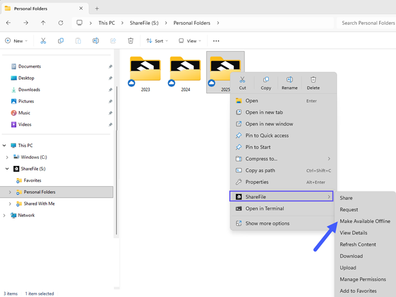Click Properties in the context menu
Image resolution: width=396 pixels, height=297 pixels.
pyautogui.click(x=257, y=182)
